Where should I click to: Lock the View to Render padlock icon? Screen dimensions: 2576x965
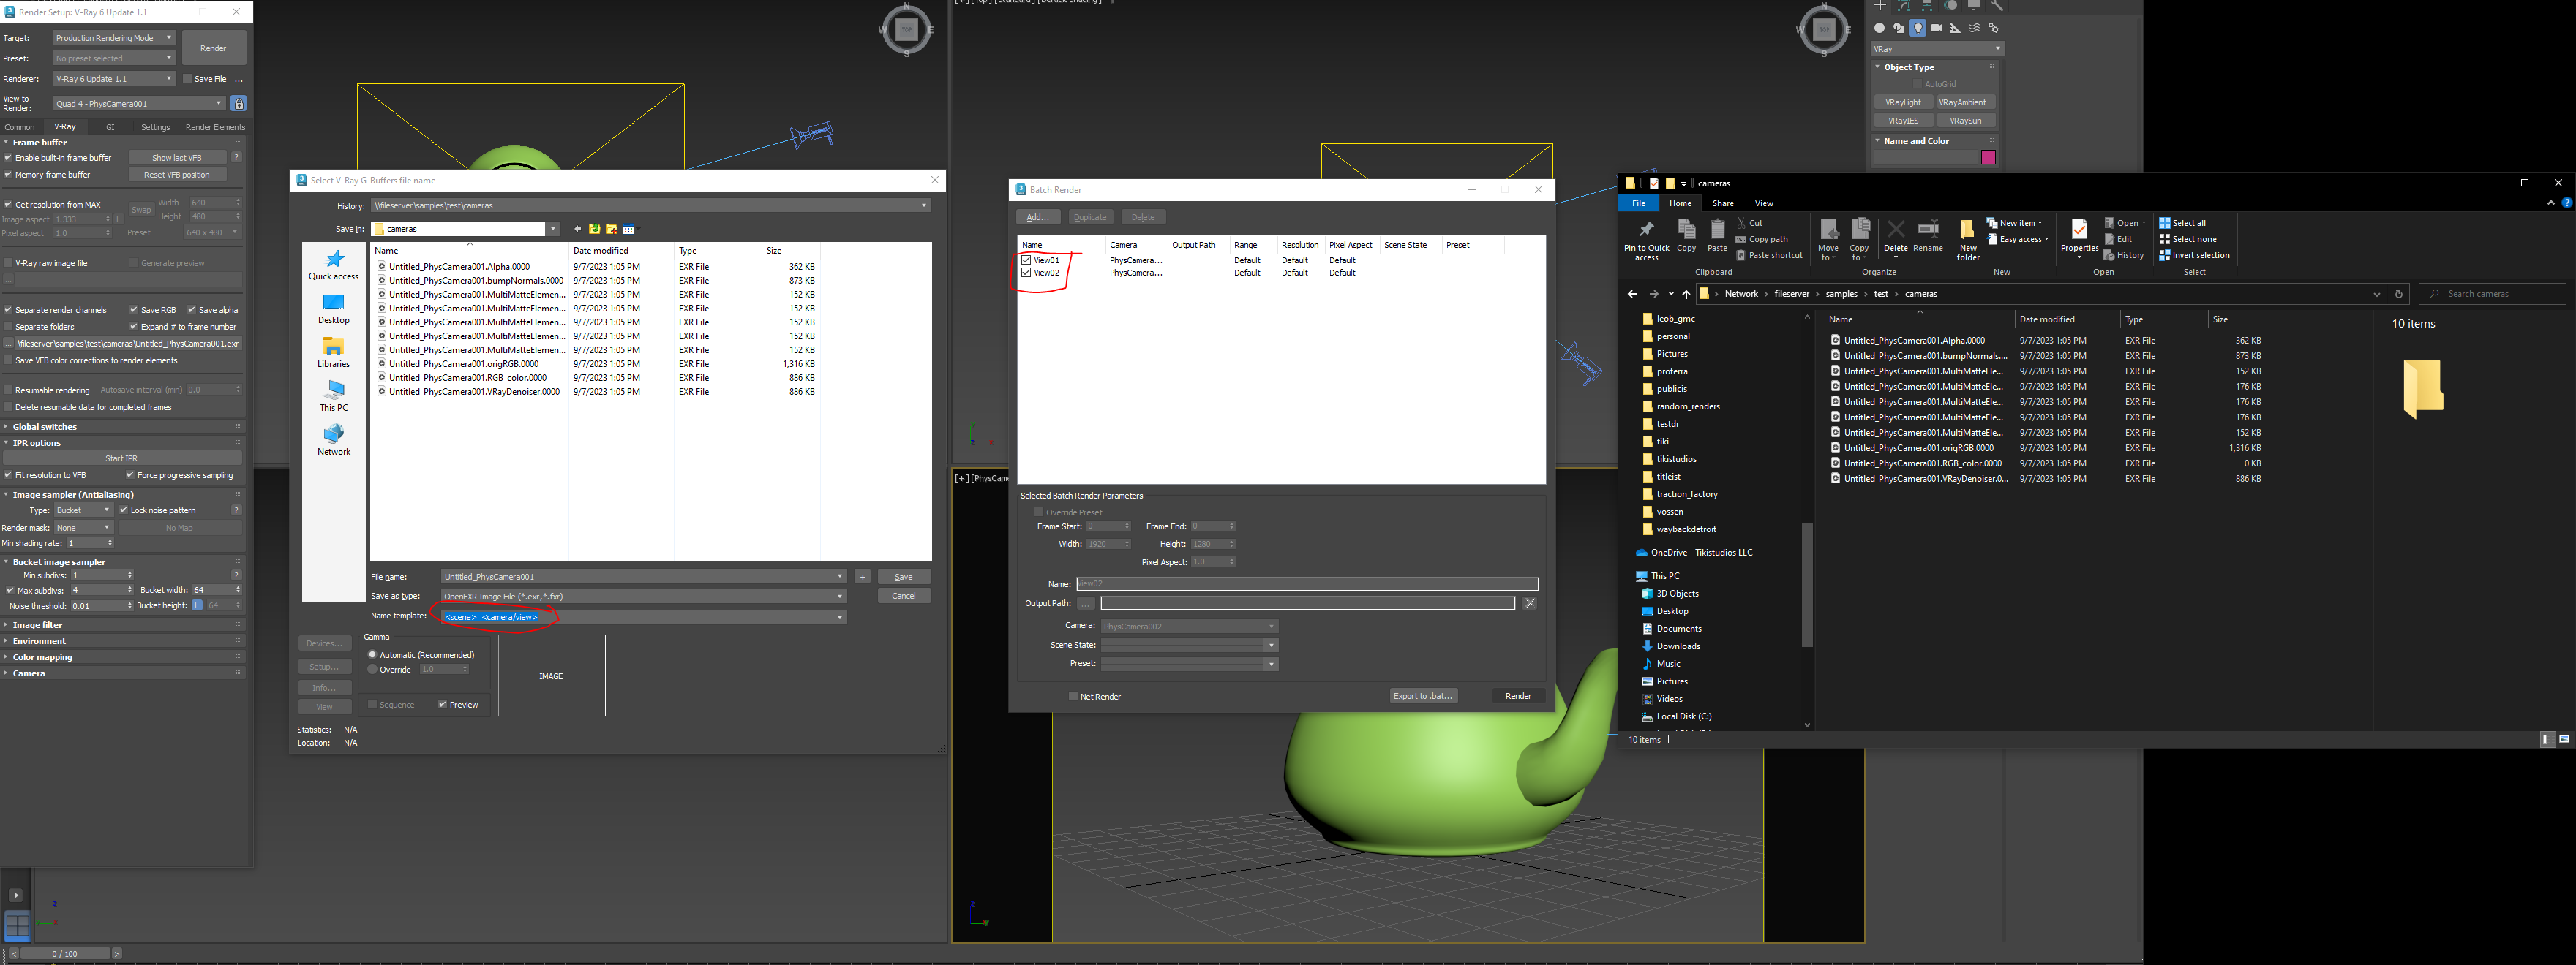(x=238, y=103)
